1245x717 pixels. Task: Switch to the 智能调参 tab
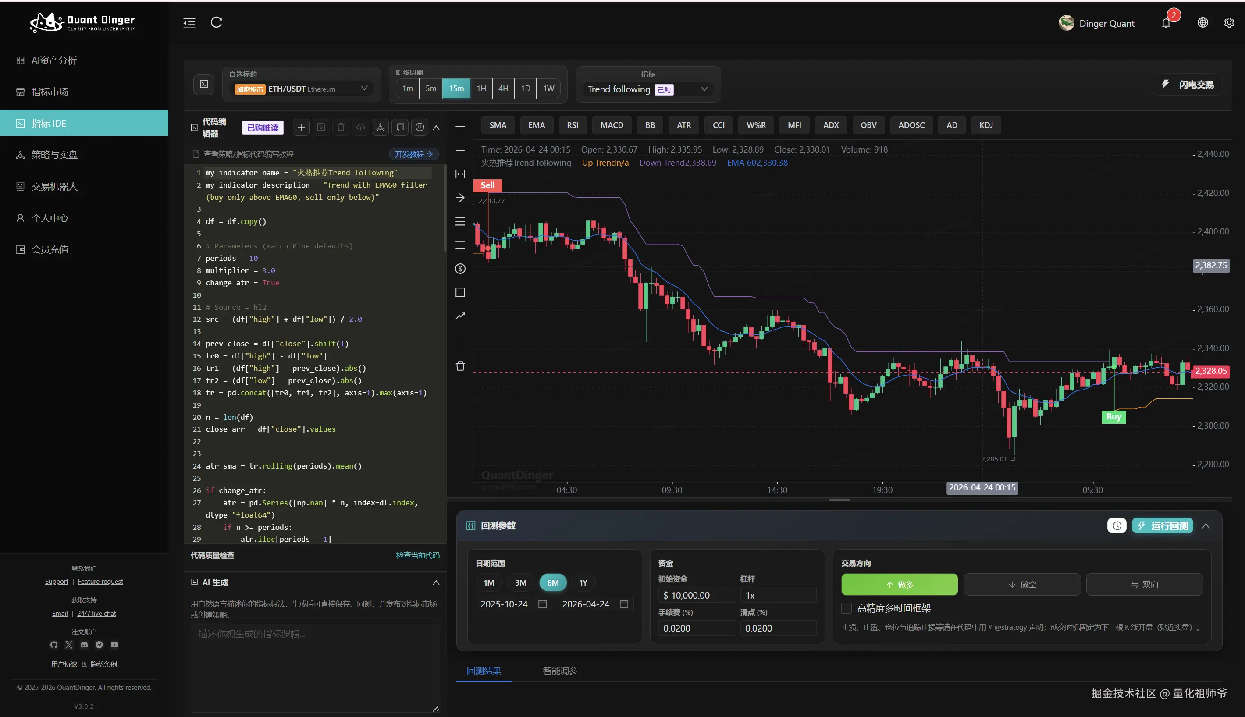coord(560,671)
